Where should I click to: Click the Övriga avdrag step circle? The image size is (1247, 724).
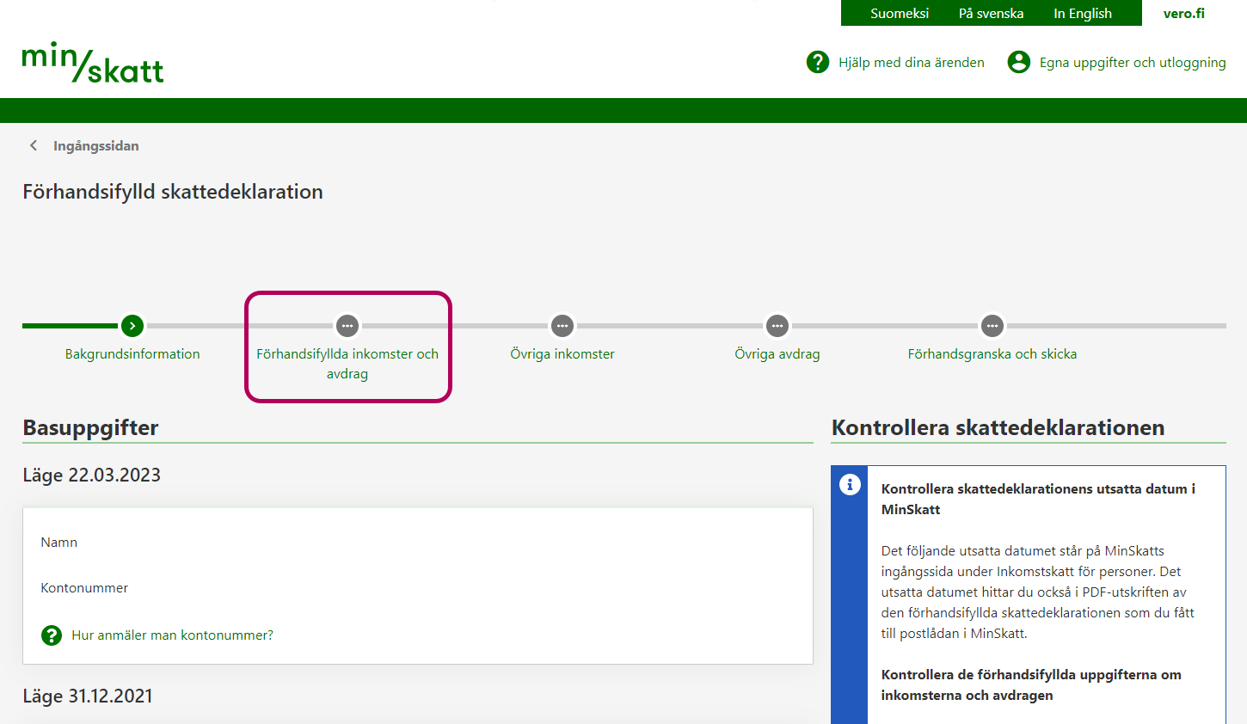[777, 326]
